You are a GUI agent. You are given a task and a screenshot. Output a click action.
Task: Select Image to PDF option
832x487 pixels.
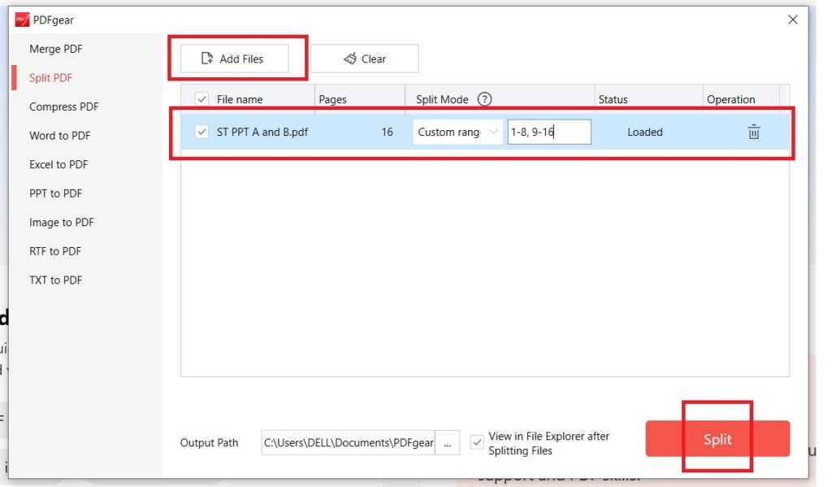point(62,222)
